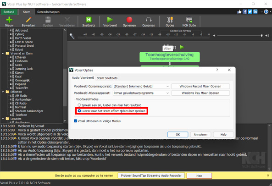Screen dimensions: 272x186
Task: Select the Eekhoorn voice
Action: click(x=21, y=61)
